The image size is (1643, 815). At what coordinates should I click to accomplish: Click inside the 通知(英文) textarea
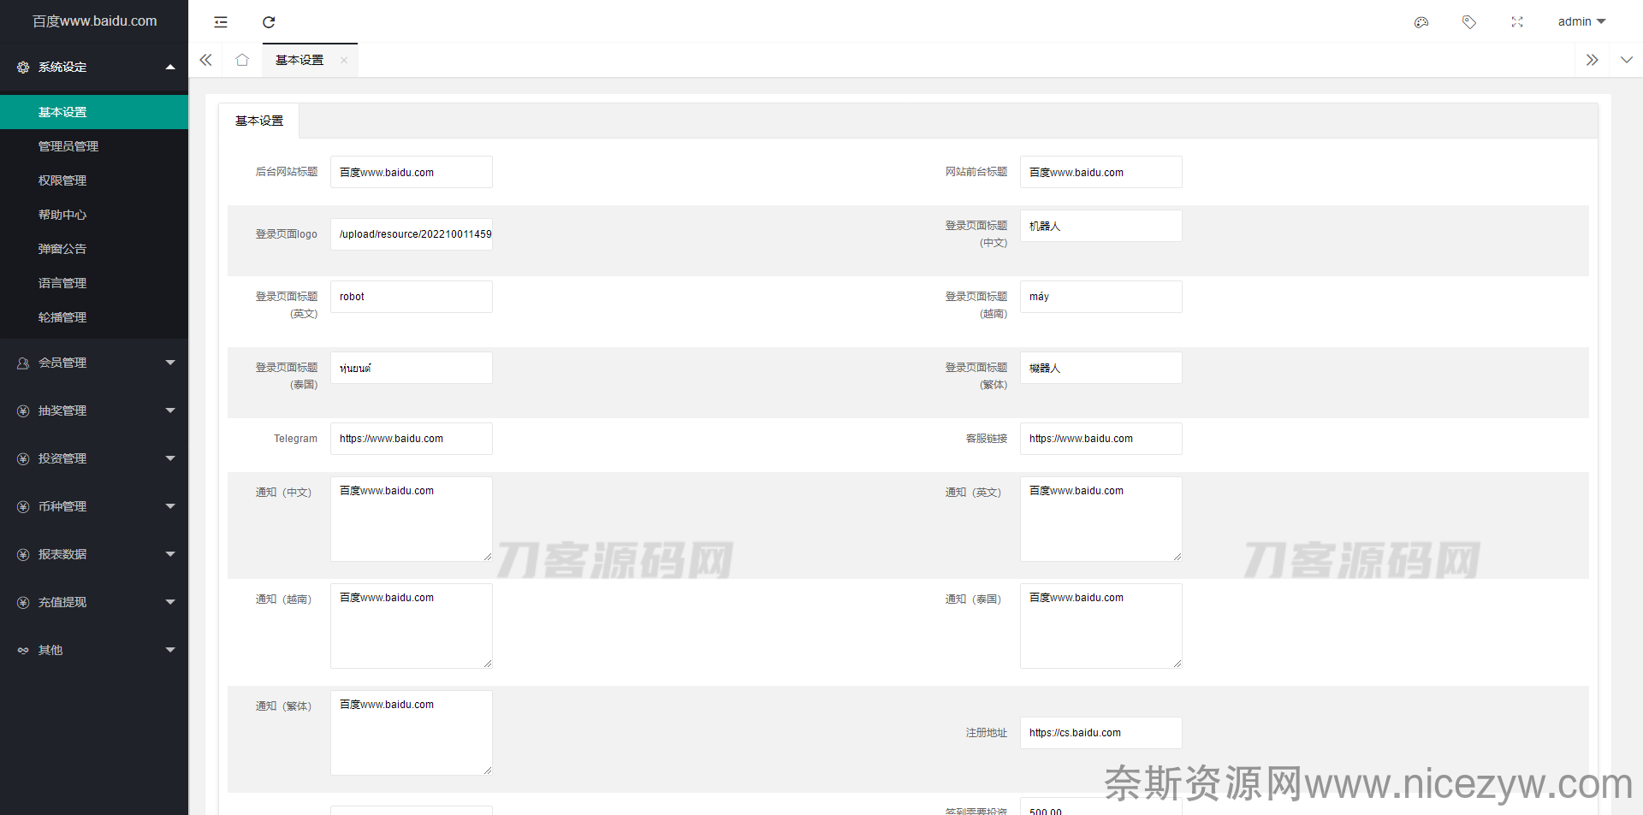(x=1101, y=519)
